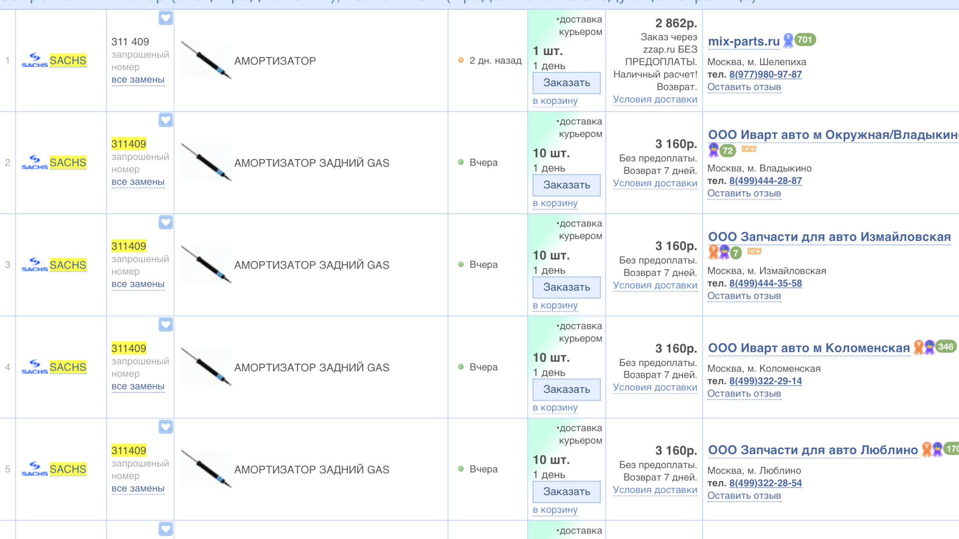The width and height of the screenshot is (959, 539).
Task: Click the 72 rating badge under Иварт Окружная
Action: click(x=728, y=151)
